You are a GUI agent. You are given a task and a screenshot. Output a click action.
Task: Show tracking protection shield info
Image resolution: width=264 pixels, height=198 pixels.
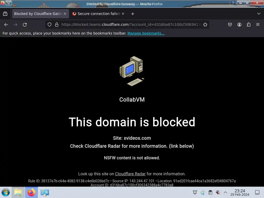(49, 24)
